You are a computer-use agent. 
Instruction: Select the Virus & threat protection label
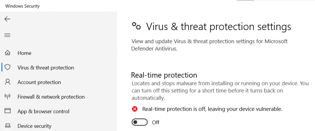(46, 67)
